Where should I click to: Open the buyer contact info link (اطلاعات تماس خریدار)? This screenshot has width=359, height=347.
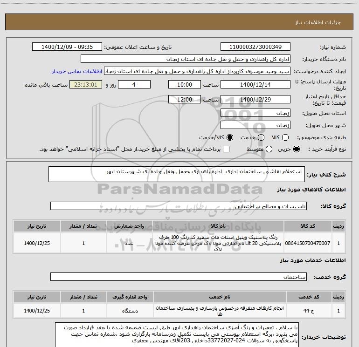[77, 71]
